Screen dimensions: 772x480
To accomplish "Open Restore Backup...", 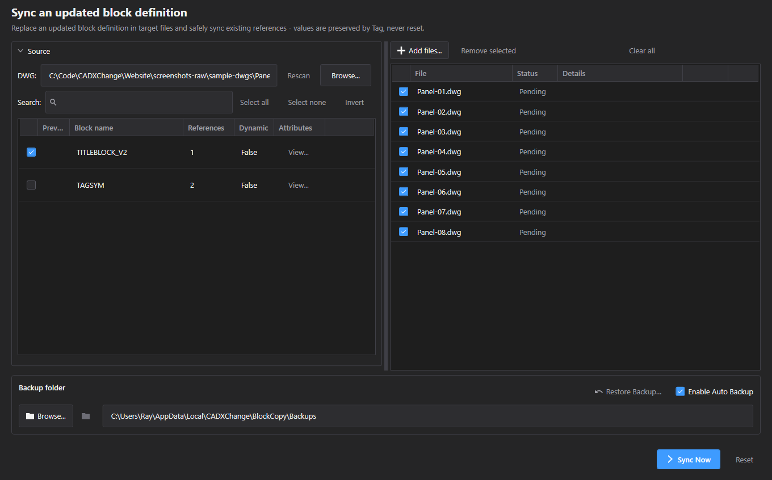I will point(628,391).
